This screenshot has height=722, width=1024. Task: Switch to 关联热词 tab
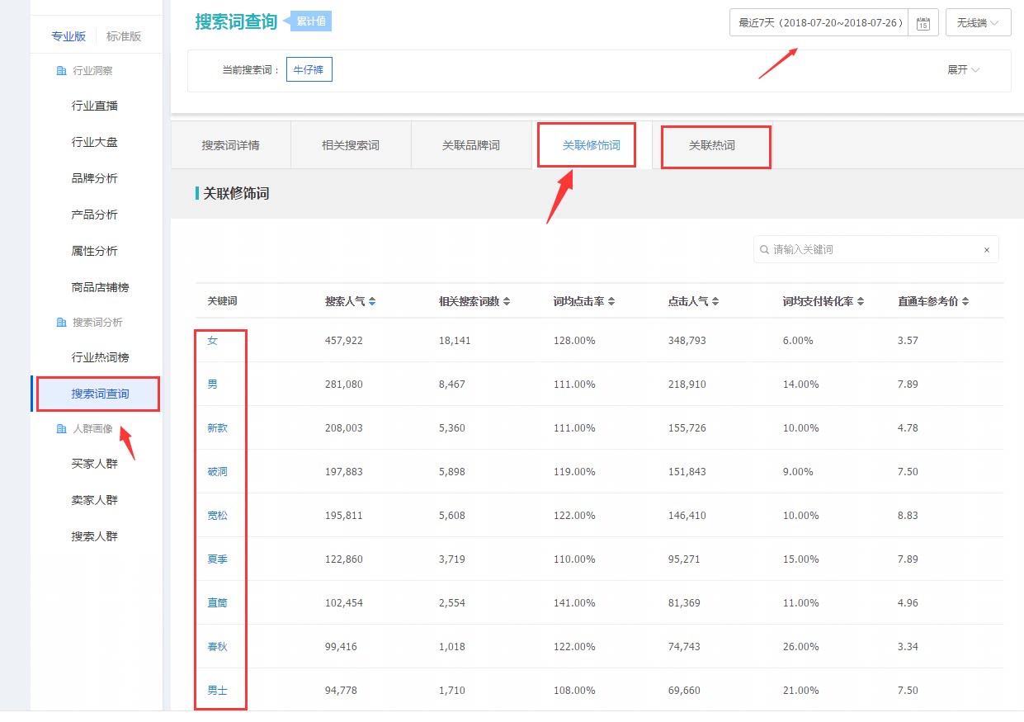[x=712, y=145]
